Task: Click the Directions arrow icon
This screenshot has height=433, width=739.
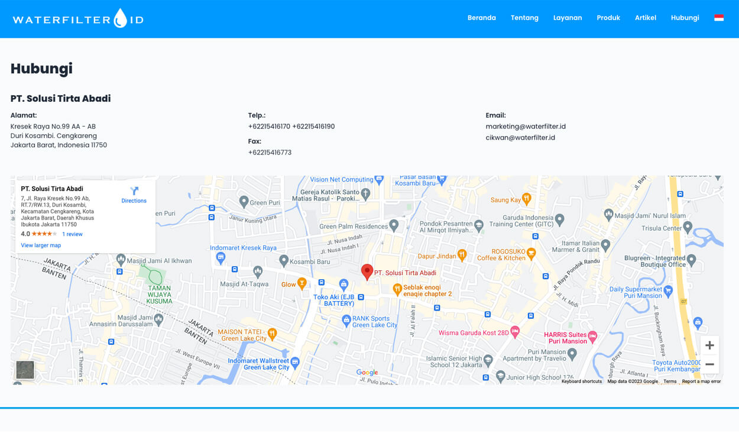Action: [134, 191]
